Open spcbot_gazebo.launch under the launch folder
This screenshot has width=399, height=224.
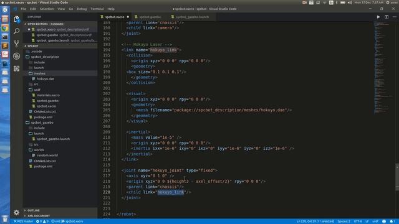coord(53,139)
